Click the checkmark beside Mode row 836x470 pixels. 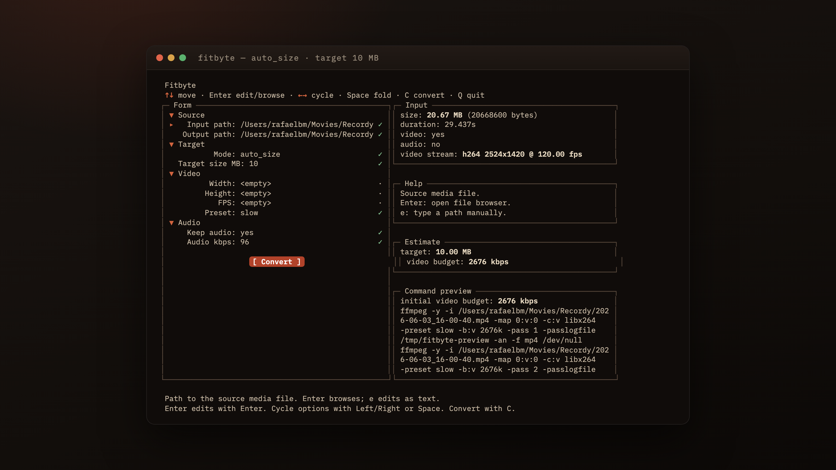pos(380,154)
